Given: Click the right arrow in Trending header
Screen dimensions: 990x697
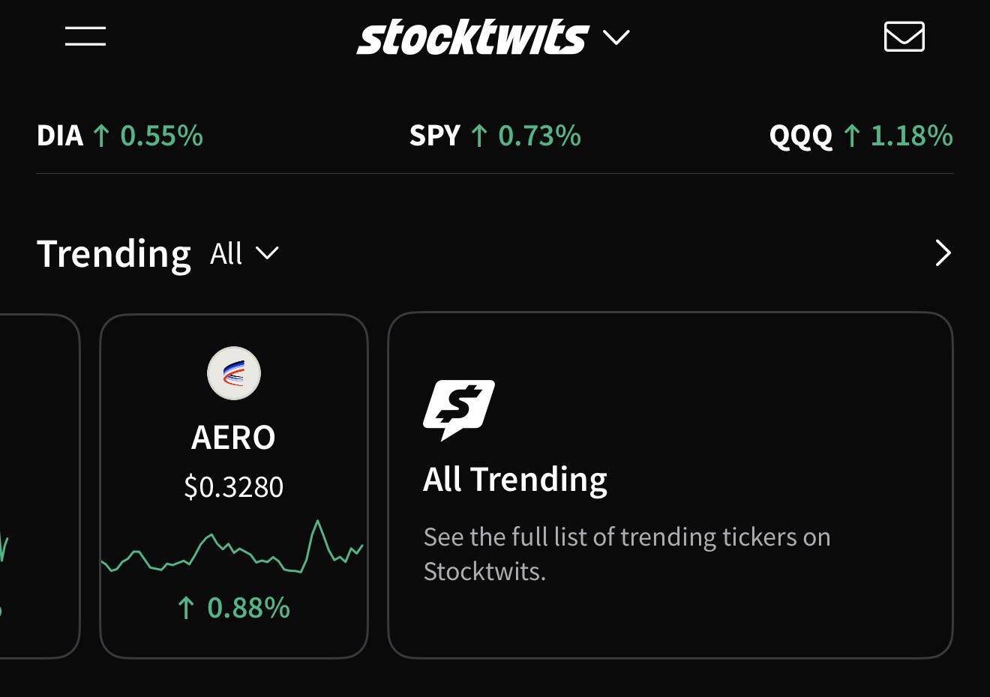Looking at the screenshot, I should (943, 253).
